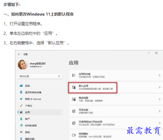The image size is (163, 140).
Task: Click the 设置 window title text
Action: [26, 54]
